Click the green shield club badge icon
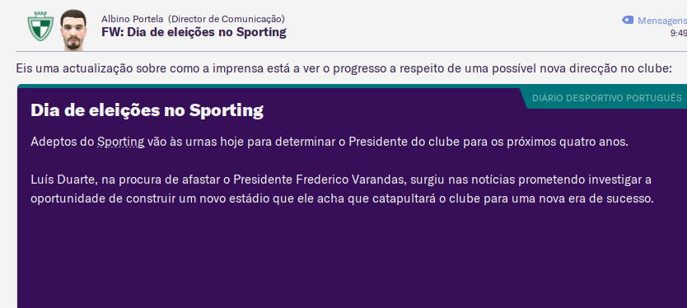This screenshot has width=687, height=308. coord(40,26)
